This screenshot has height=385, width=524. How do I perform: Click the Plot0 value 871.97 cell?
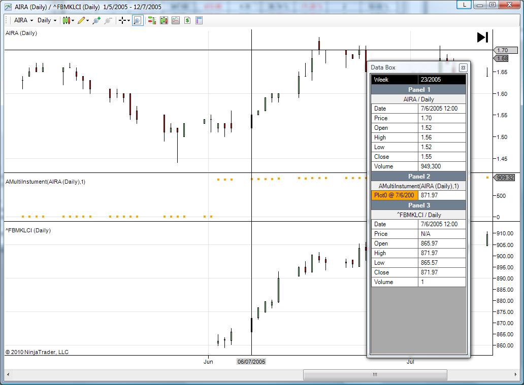tap(442, 195)
